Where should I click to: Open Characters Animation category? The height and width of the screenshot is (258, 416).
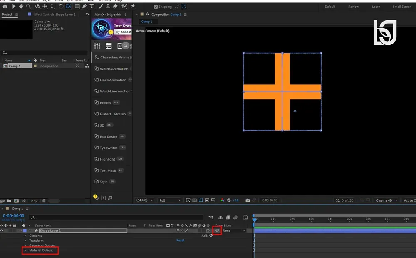tap(113, 57)
